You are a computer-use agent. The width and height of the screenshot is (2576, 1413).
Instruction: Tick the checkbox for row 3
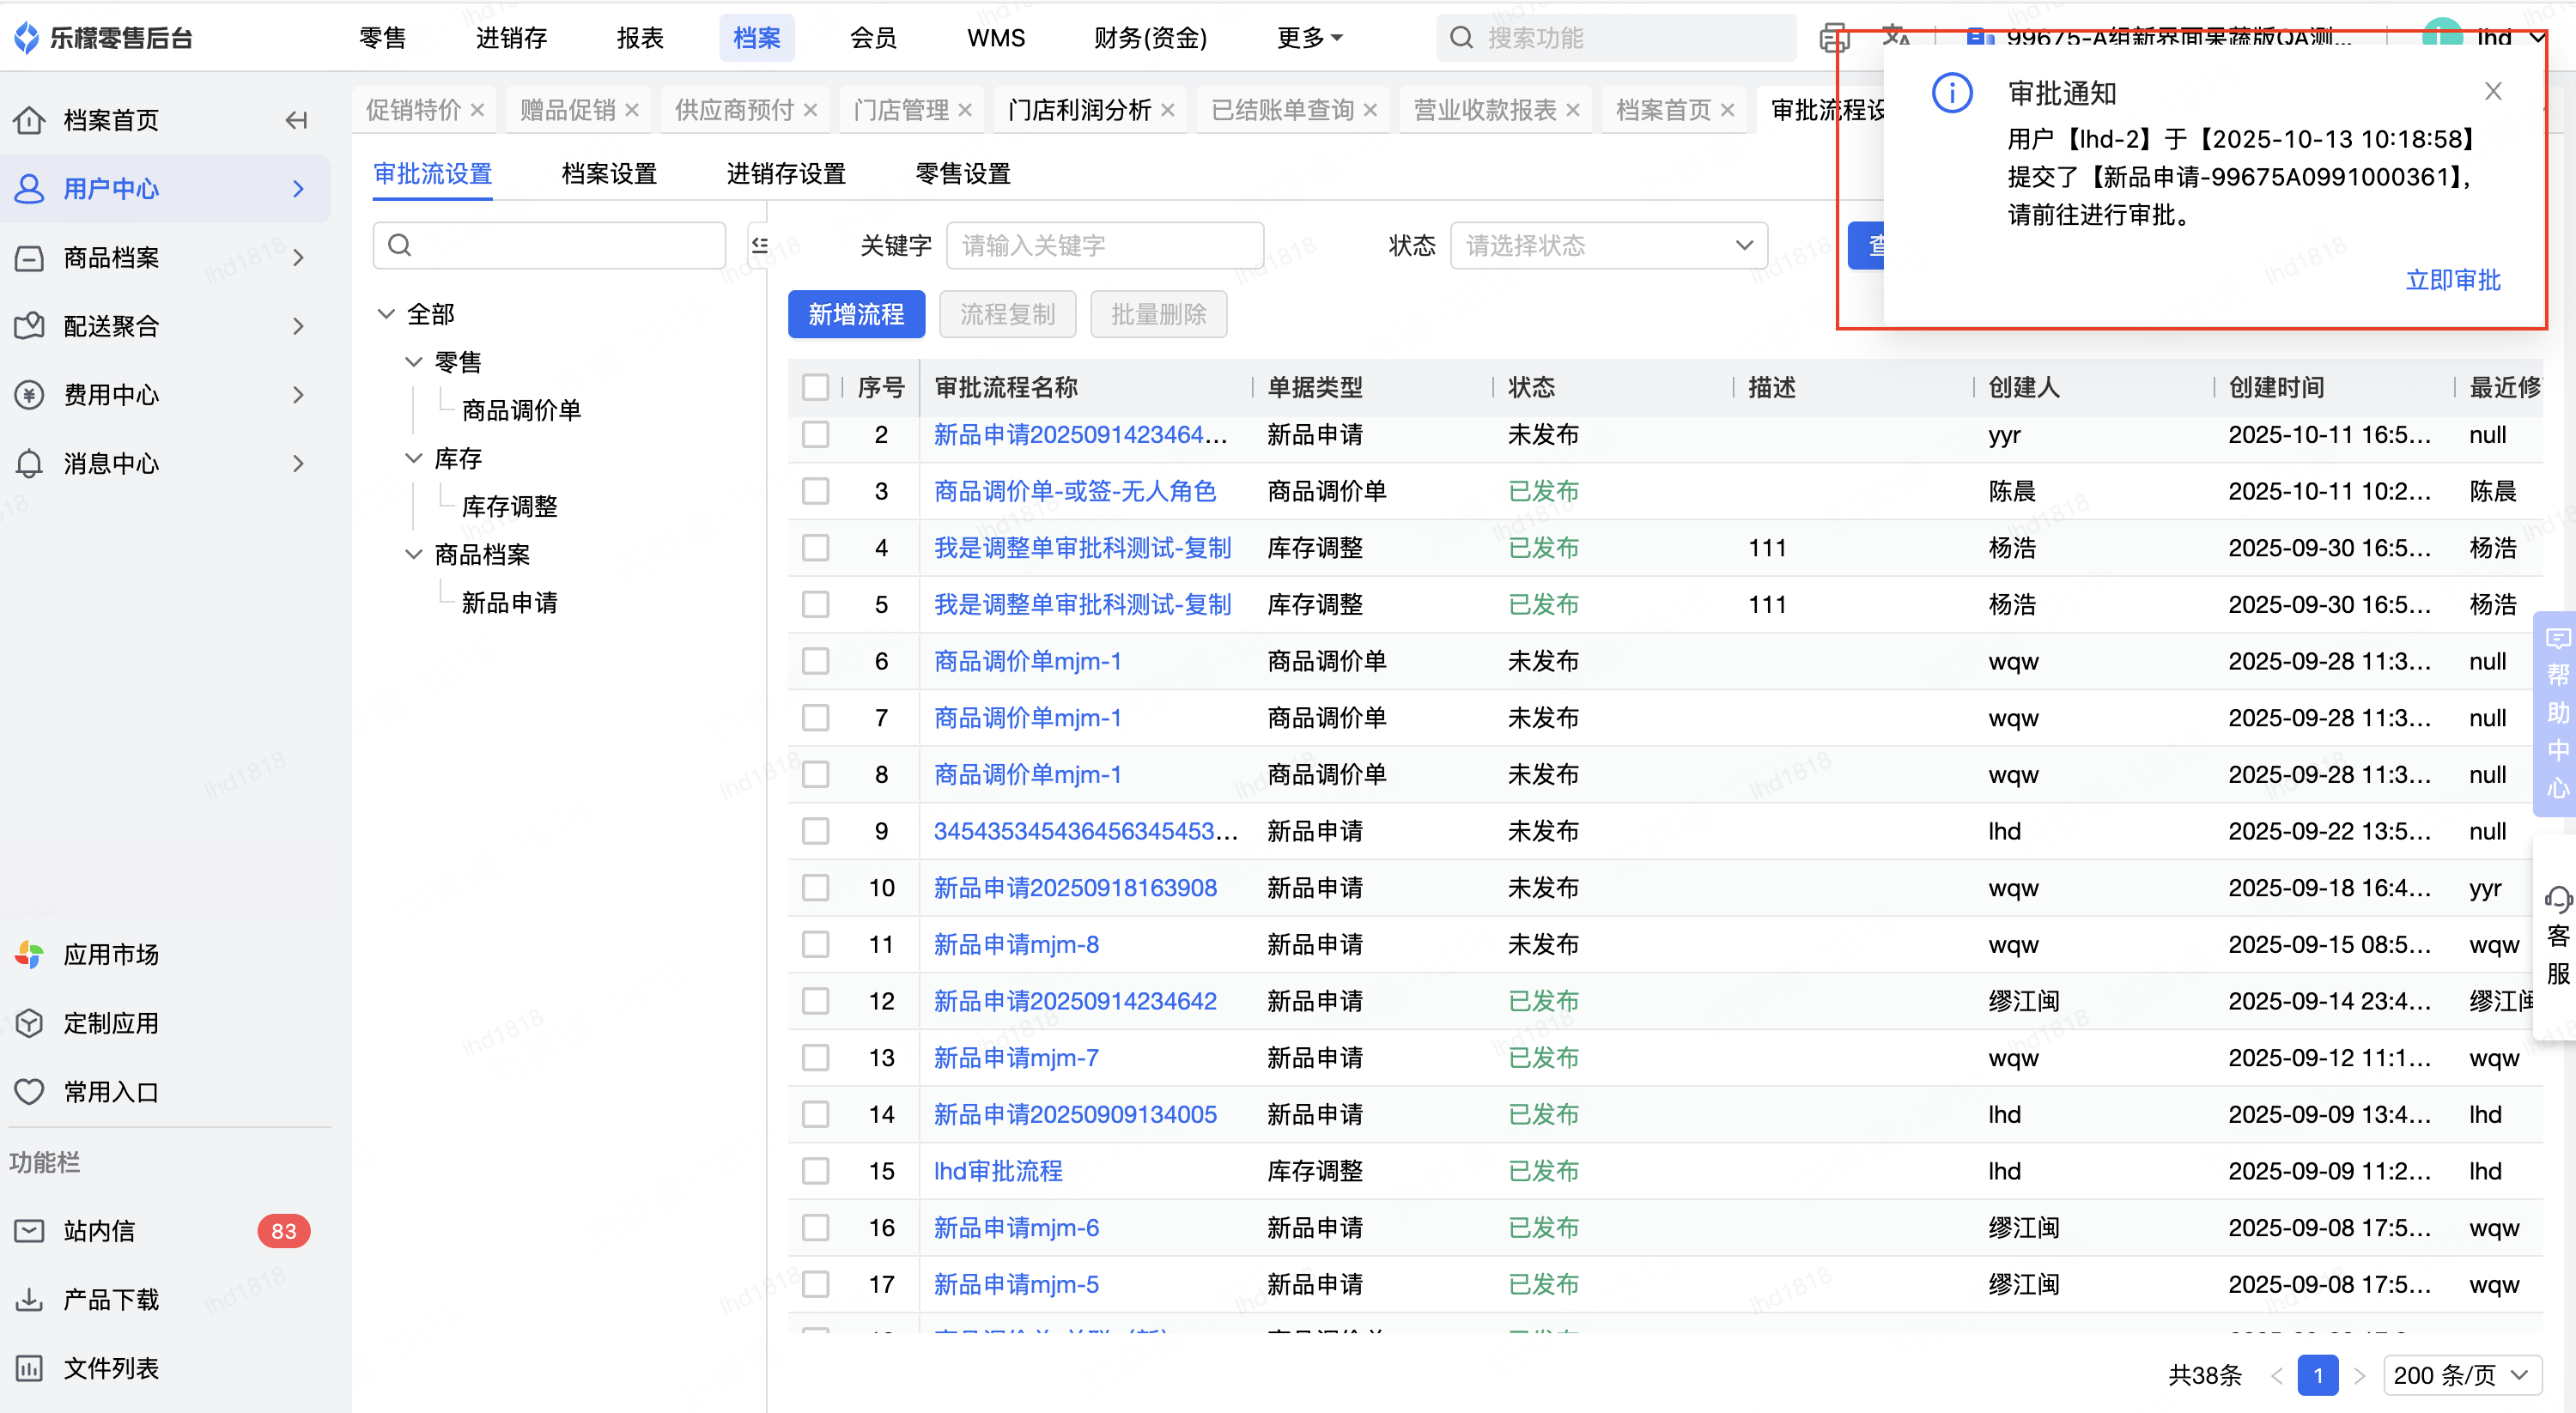(816, 491)
